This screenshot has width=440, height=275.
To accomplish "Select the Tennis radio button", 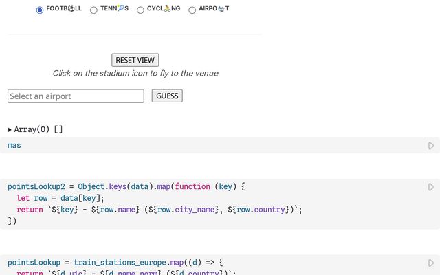I will (x=93, y=10).
